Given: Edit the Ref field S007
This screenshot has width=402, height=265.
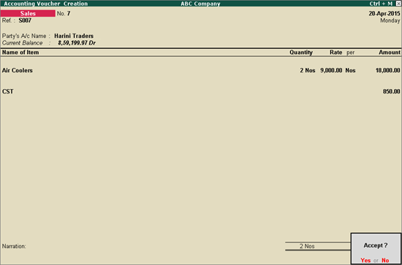Looking at the screenshot, I should 25,20.
